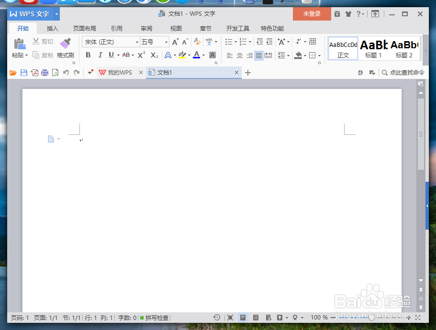The width and height of the screenshot is (436, 330).
Task: Enable underline formatting
Action: (112, 55)
